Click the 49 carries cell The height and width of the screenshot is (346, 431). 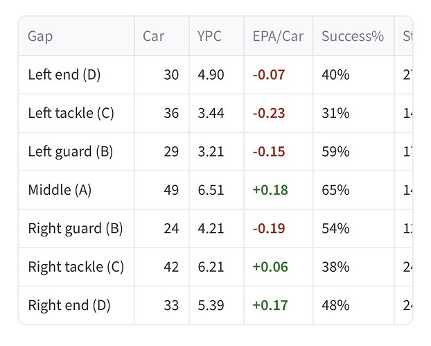tap(170, 189)
